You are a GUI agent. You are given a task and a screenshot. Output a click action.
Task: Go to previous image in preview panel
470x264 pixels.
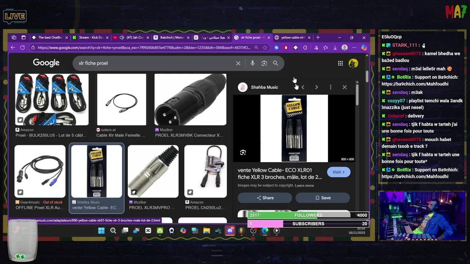coord(303,87)
